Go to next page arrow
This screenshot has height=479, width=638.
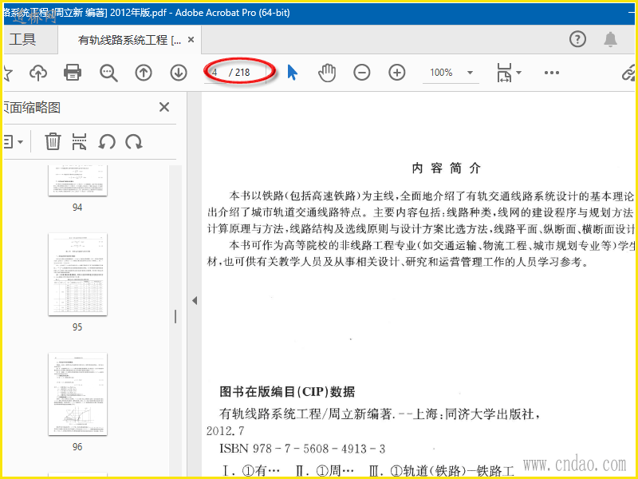click(x=178, y=73)
